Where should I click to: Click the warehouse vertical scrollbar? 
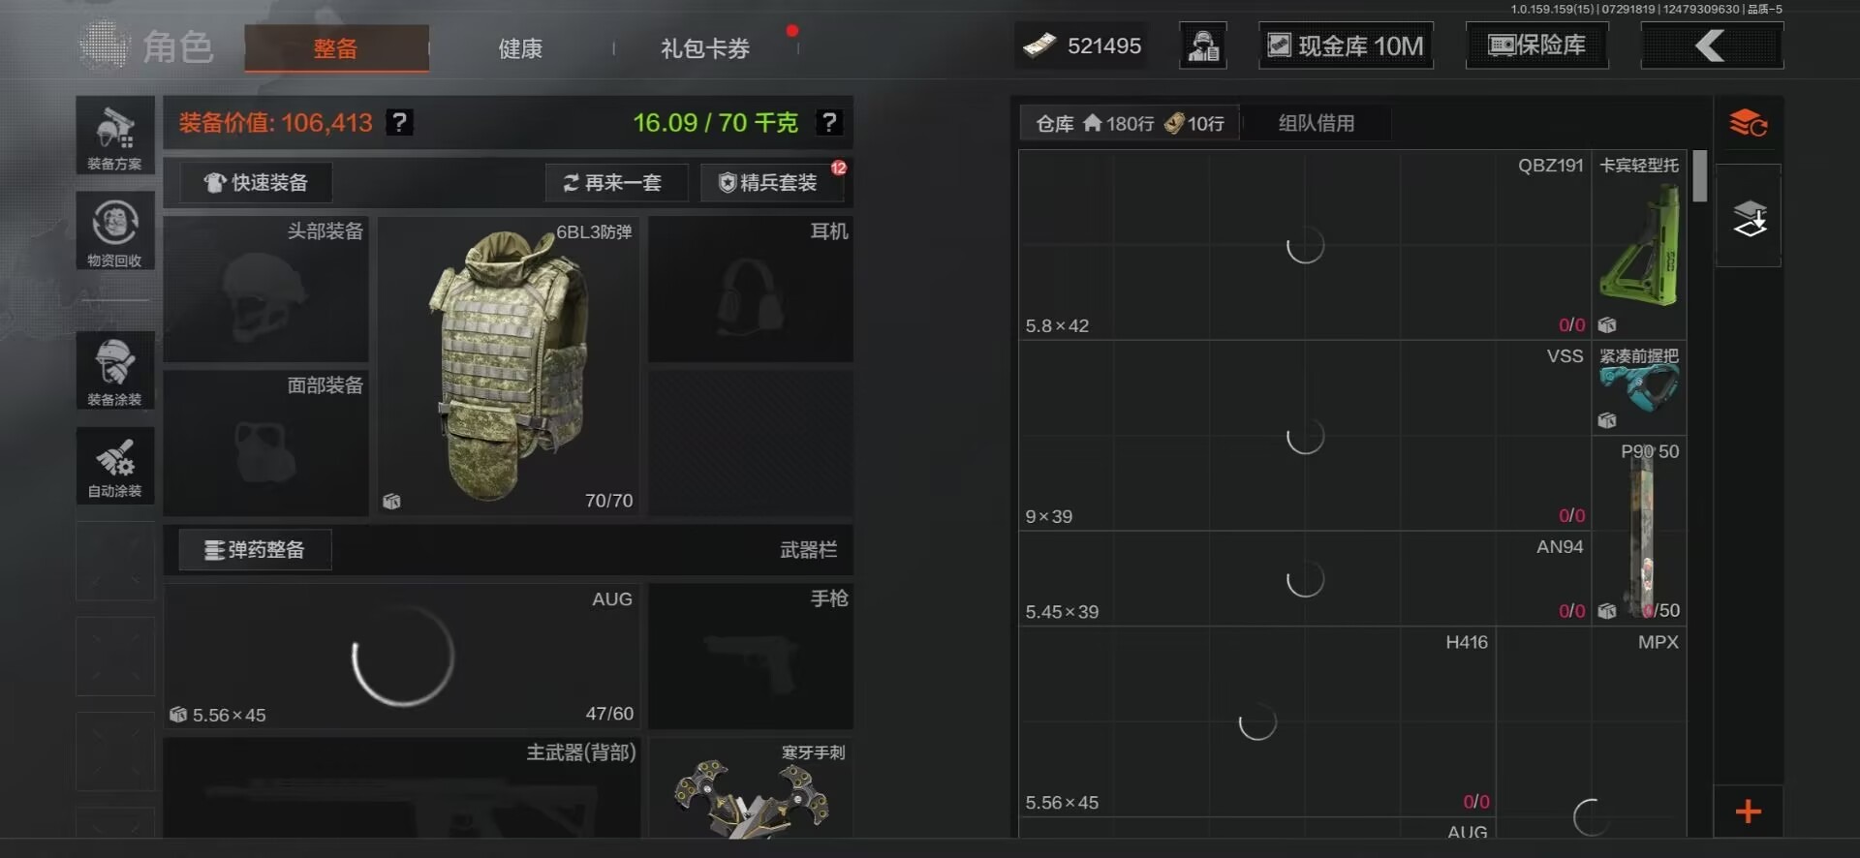click(1700, 176)
